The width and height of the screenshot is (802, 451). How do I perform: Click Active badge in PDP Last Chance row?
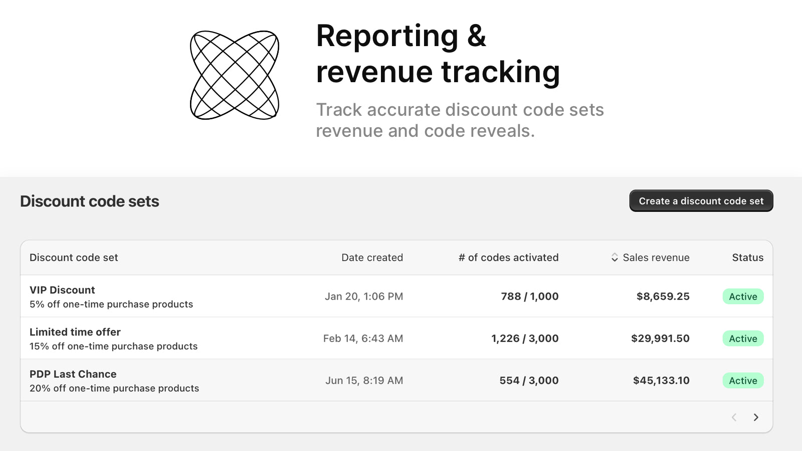pos(743,381)
